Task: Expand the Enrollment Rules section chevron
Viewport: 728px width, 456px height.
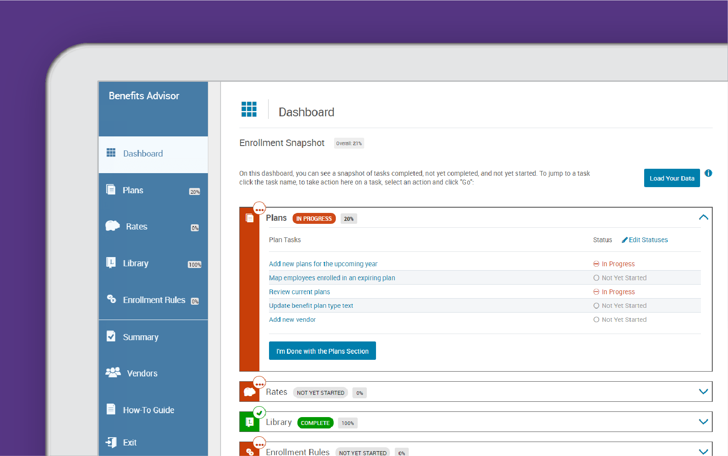Action: [703, 452]
